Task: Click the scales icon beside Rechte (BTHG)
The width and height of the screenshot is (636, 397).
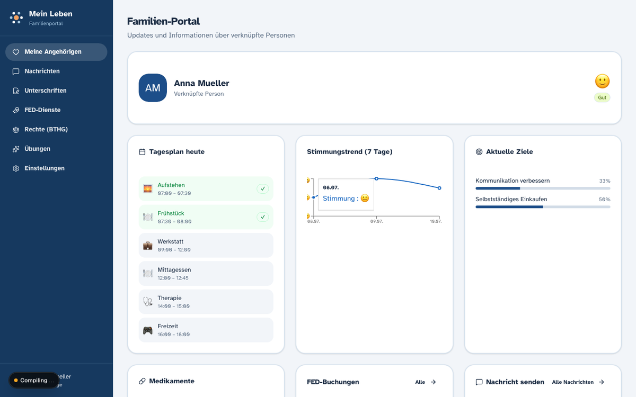Action: 16,130
